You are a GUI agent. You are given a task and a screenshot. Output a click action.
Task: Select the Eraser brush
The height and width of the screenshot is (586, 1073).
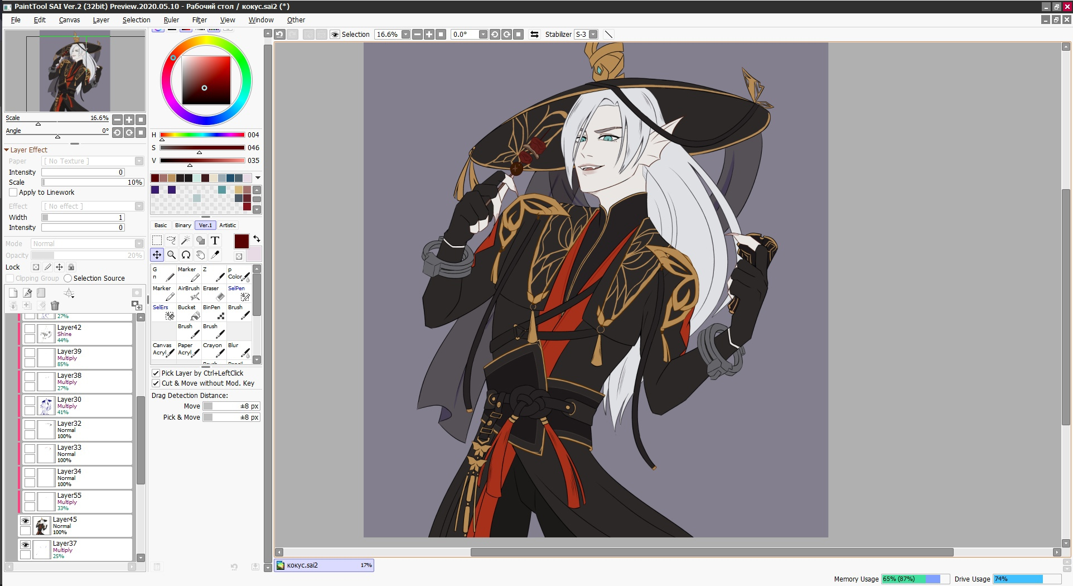(214, 293)
